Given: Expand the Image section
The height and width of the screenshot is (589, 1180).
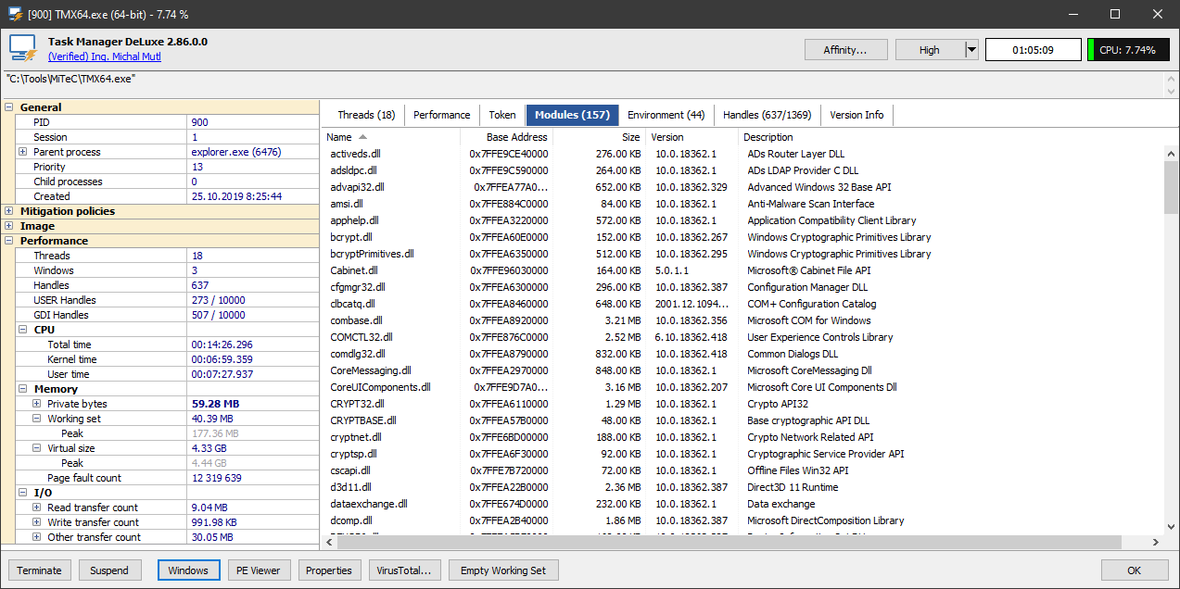Looking at the screenshot, I should click(x=10, y=226).
